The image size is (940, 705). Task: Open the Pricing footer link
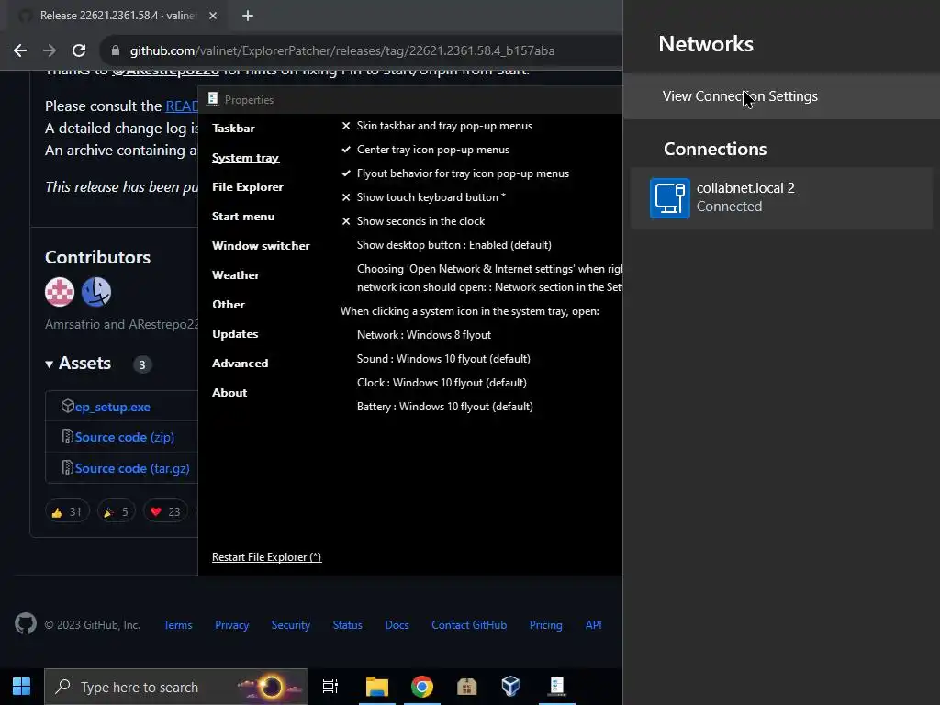[x=545, y=624]
